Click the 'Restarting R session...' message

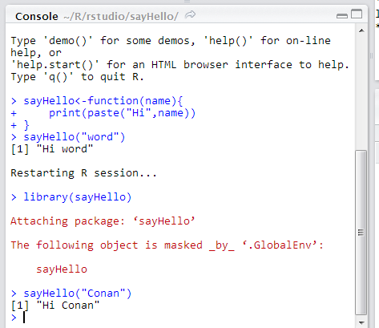pos(83,173)
